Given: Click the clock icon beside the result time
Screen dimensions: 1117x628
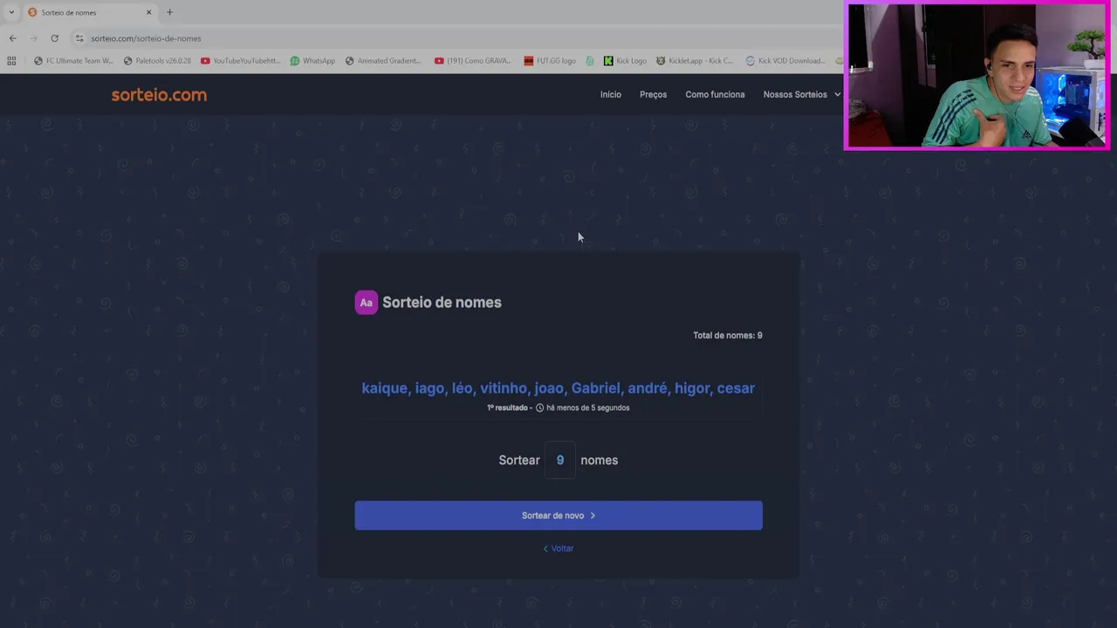Looking at the screenshot, I should point(539,407).
